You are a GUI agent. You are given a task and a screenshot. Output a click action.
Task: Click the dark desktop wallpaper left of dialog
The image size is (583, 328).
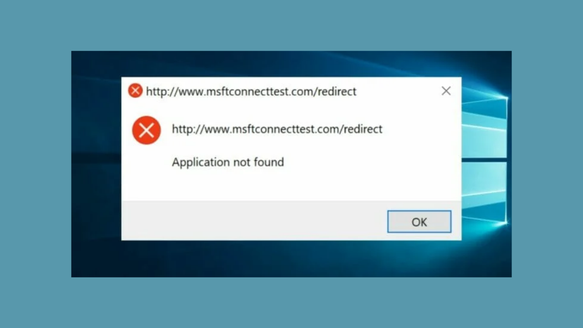point(96,164)
